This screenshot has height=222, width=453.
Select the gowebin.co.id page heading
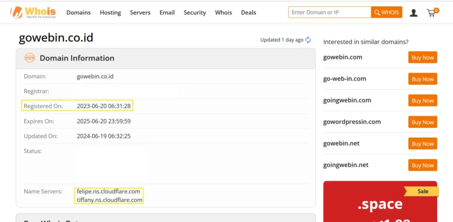pyautogui.click(x=56, y=38)
